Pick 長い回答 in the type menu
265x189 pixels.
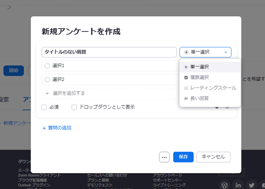pos(200,98)
